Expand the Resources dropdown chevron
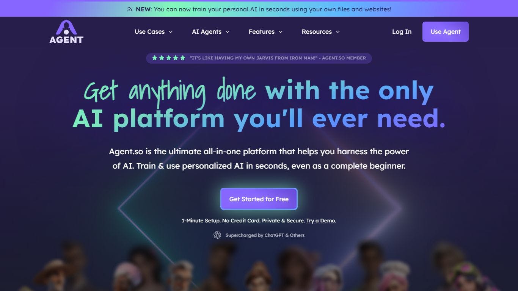The height and width of the screenshot is (291, 518). point(338,32)
